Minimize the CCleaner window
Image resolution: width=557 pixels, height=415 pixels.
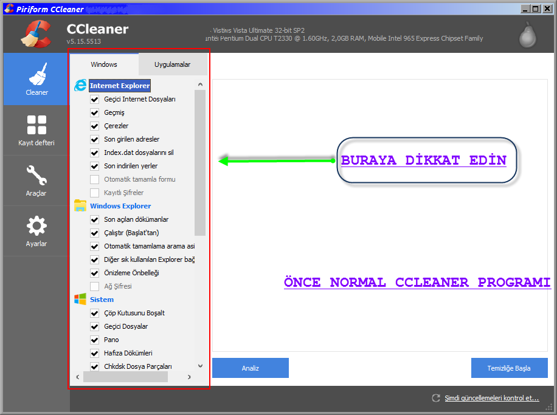click(x=525, y=9)
